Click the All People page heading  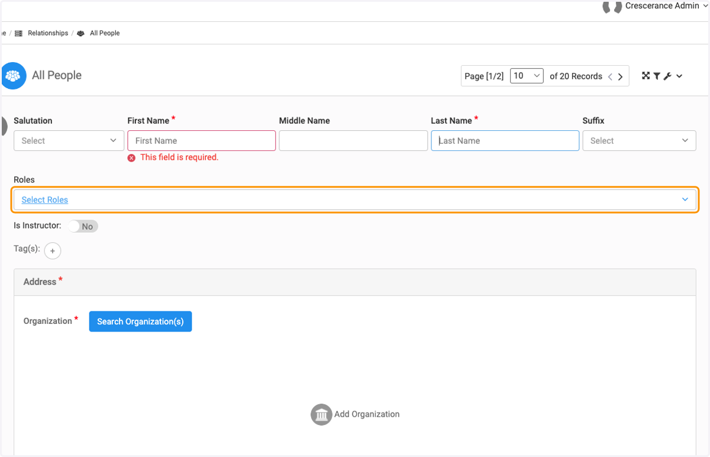click(57, 75)
